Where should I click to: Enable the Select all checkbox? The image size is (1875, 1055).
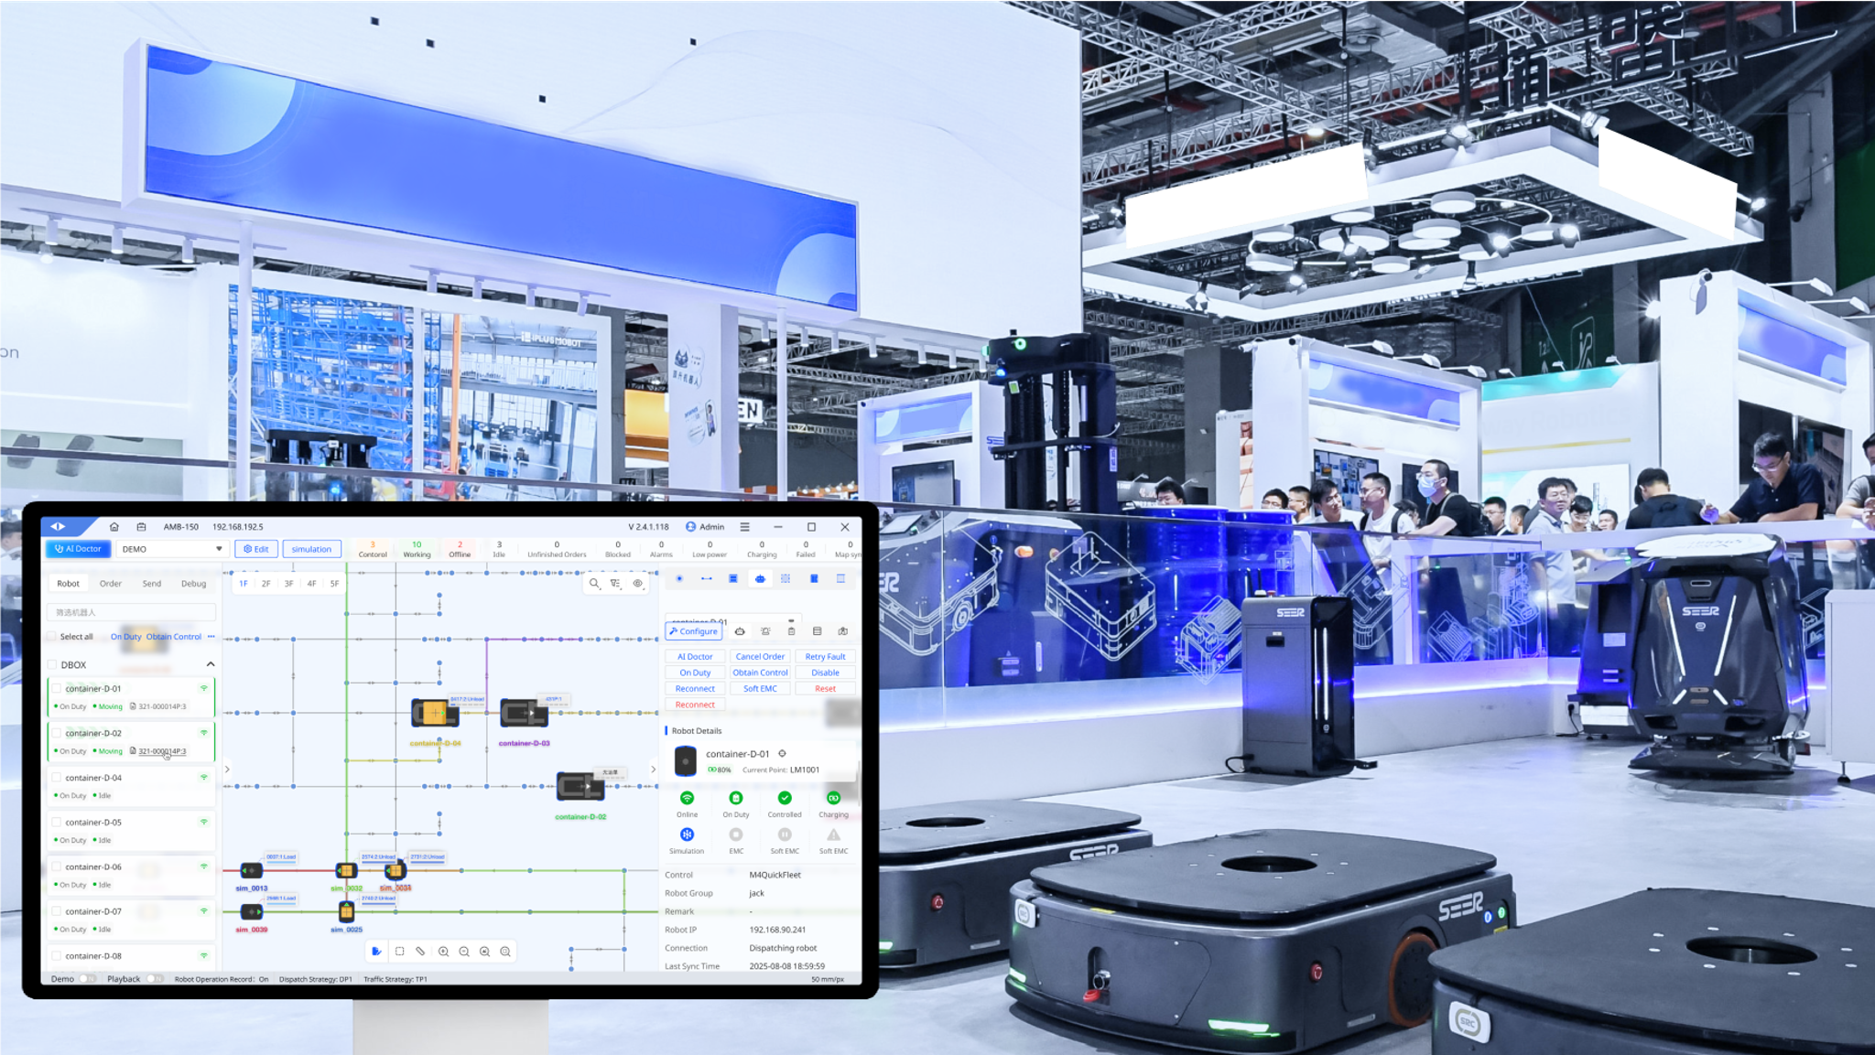coord(53,636)
